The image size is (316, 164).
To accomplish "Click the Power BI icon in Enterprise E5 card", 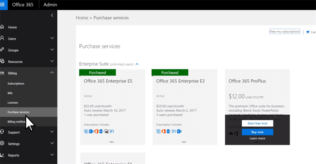I will click(107, 131).
